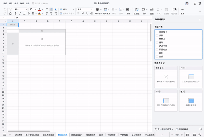Click the increase decimal places icon
The height and width of the screenshot is (137, 204).
tap(92, 13)
